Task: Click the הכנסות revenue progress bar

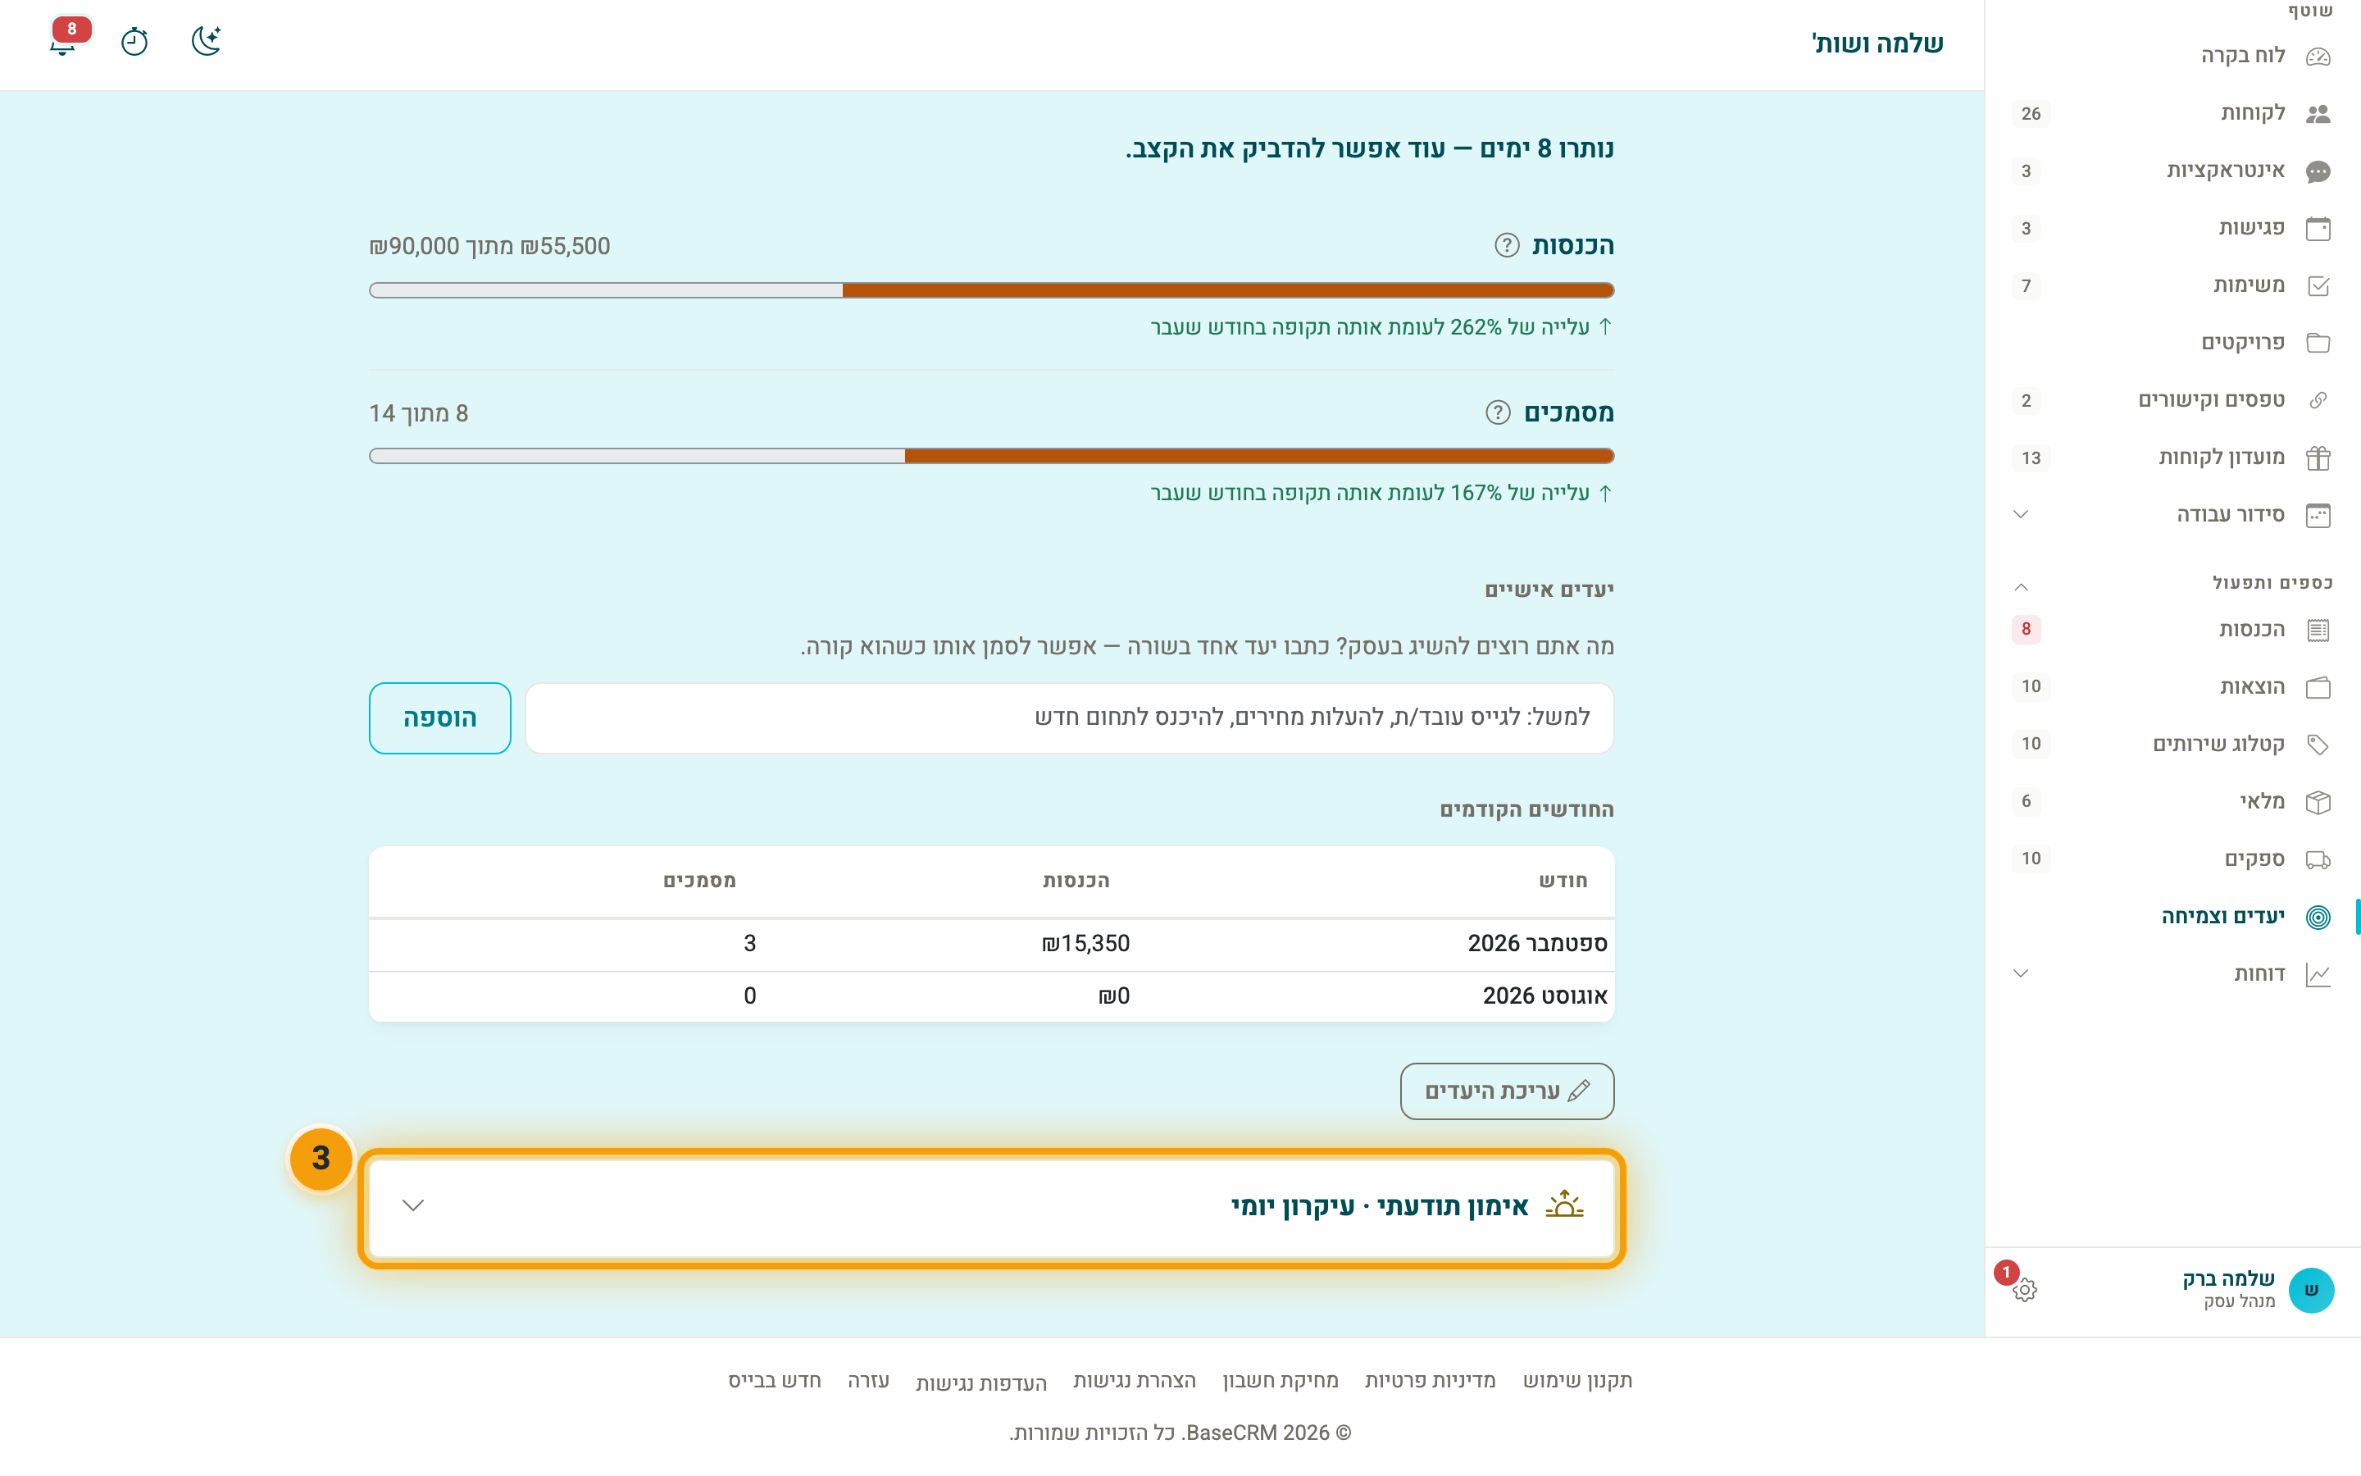Action: click(x=991, y=290)
